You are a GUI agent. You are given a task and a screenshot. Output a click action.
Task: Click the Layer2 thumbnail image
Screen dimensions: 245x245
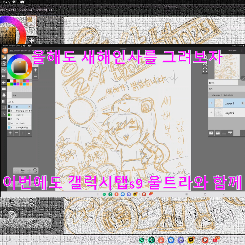point(218,103)
